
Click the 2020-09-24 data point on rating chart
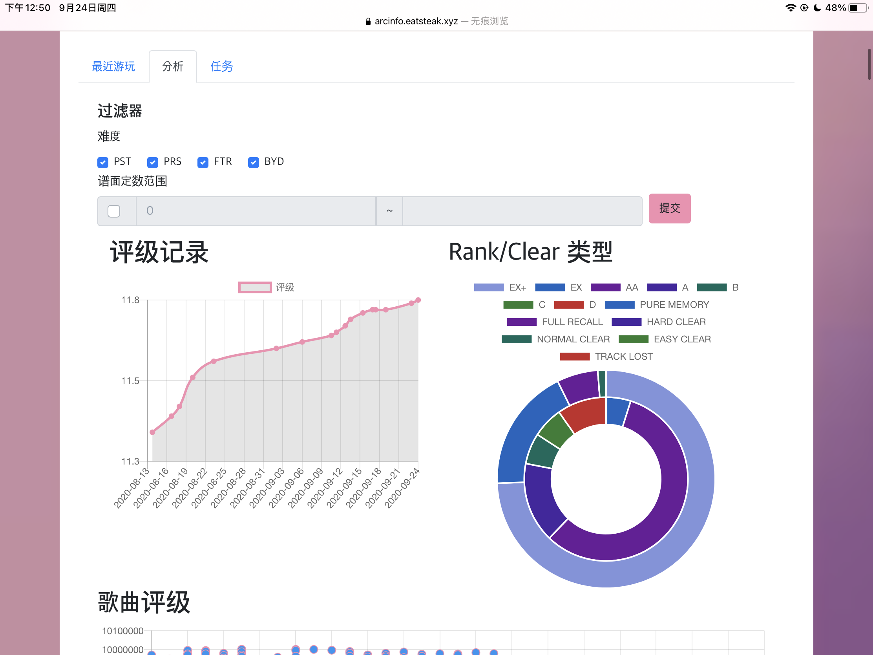point(418,300)
